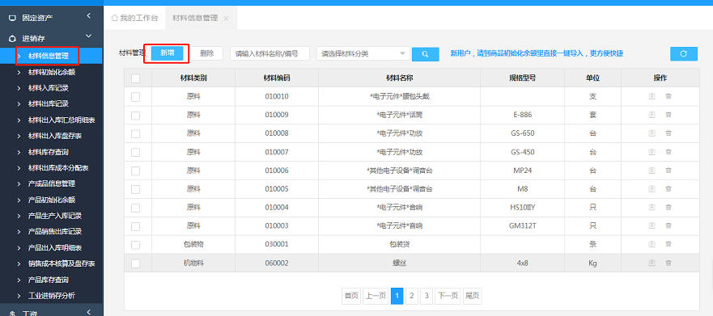Edit the MP24 row
The width and height of the screenshot is (713, 316).
(651, 171)
